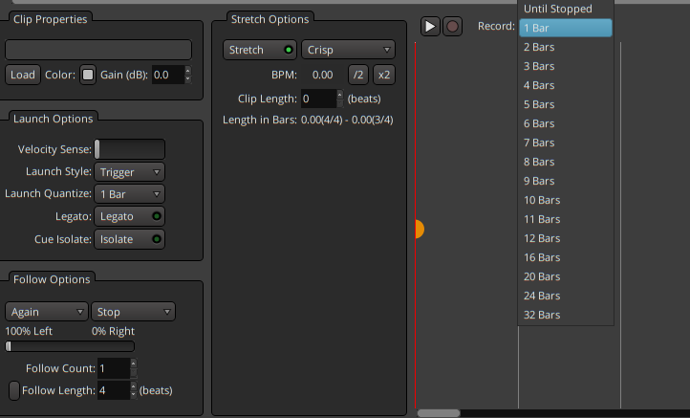The width and height of the screenshot is (690, 418).
Task: Adjust the follow probability slider
Action: pyautogui.click(x=70, y=346)
